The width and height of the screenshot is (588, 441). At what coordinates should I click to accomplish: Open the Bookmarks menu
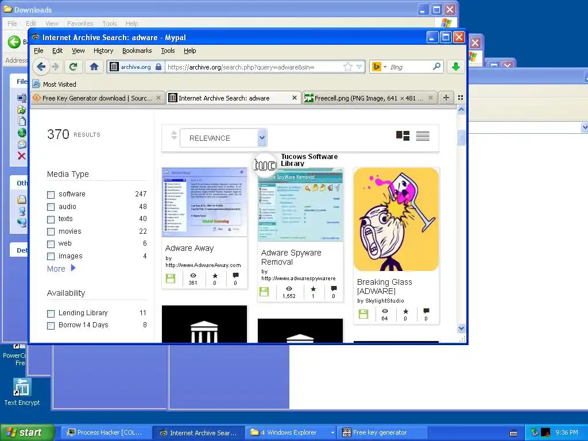point(137,51)
